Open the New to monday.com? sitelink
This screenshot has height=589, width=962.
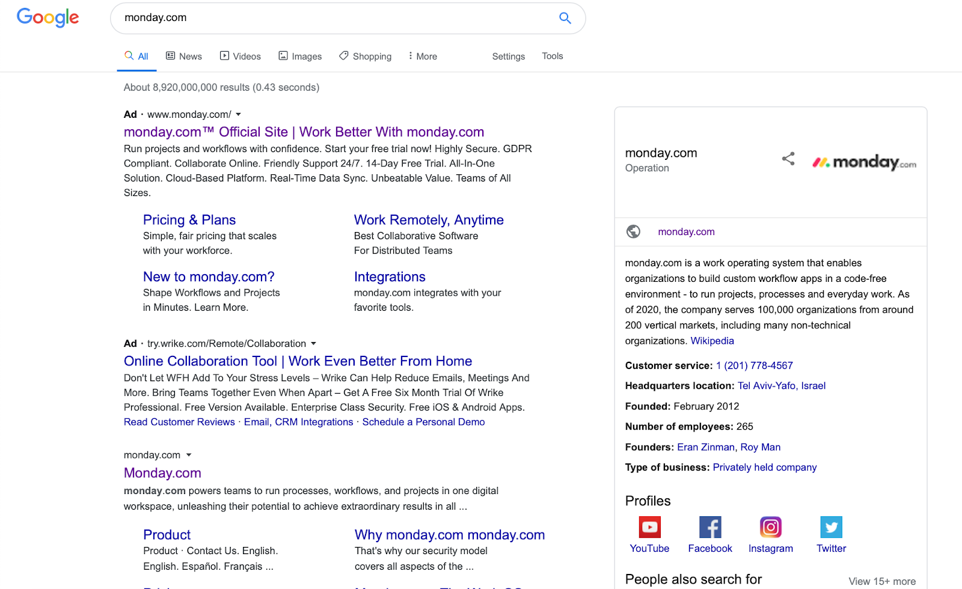pos(209,277)
